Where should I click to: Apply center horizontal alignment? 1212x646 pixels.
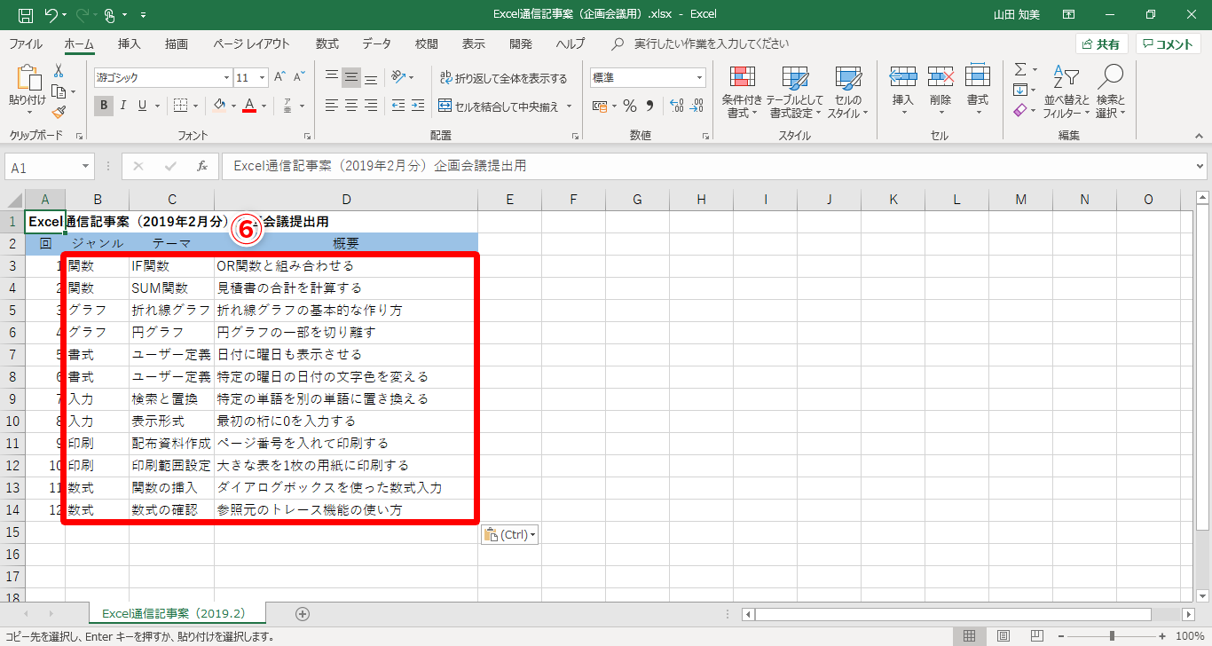[x=351, y=106]
